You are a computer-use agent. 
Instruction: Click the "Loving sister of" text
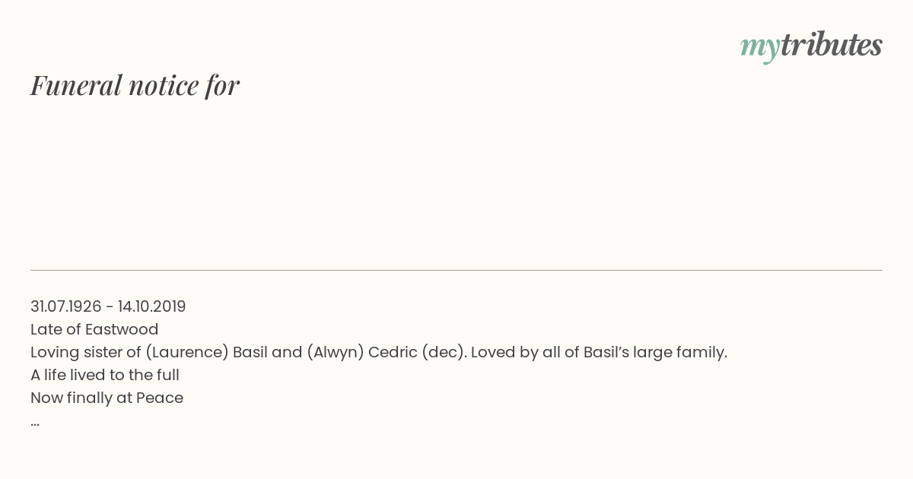pos(86,352)
